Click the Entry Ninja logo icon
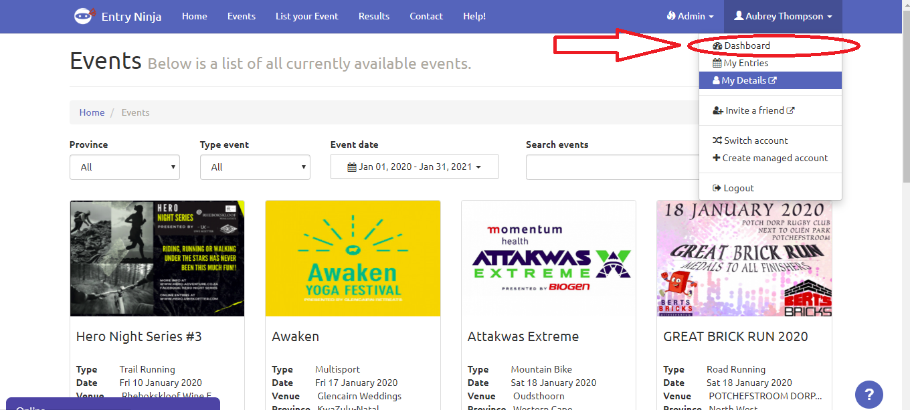910x410 pixels. tap(84, 16)
